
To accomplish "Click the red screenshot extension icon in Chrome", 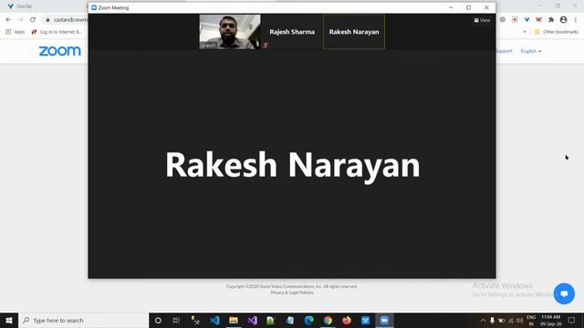I will 515,20.
